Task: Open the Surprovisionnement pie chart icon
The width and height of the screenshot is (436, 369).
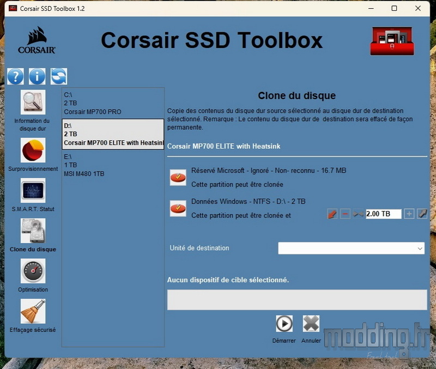Action: click(x=33, y=150)
